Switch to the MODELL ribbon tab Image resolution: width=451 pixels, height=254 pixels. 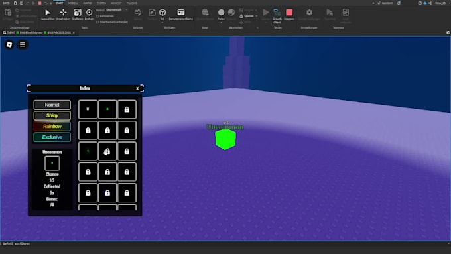pyautogui.click(x=73, y=3)
